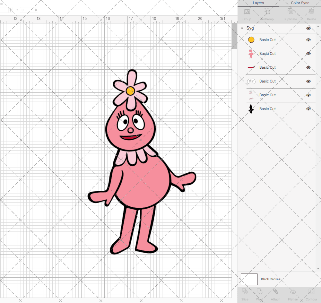
Task: Hide the pink body Basic Cut layer
Action: coord(308,54)
